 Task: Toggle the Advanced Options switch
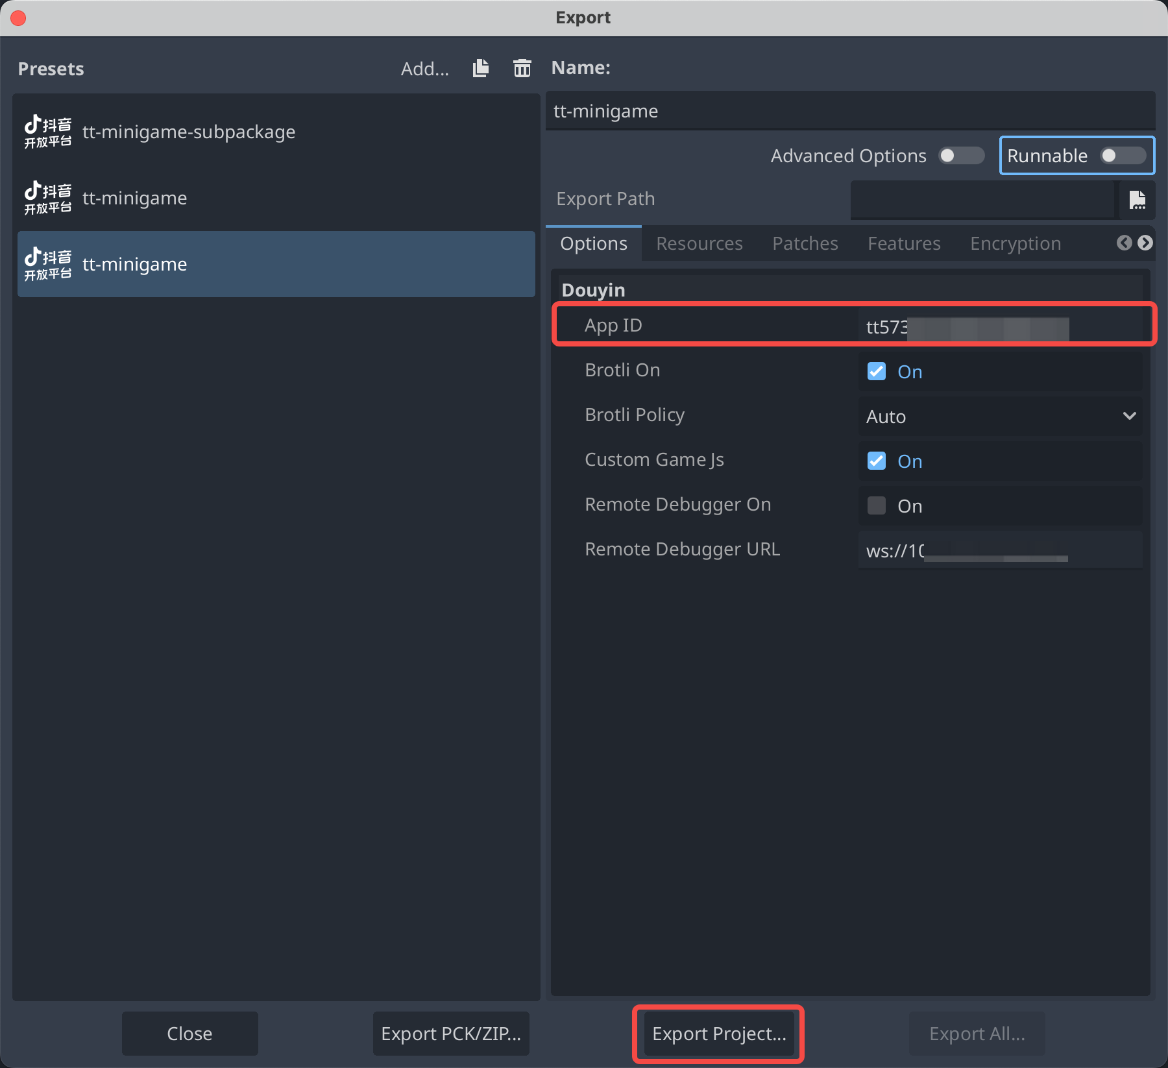(x=961, y=156)
